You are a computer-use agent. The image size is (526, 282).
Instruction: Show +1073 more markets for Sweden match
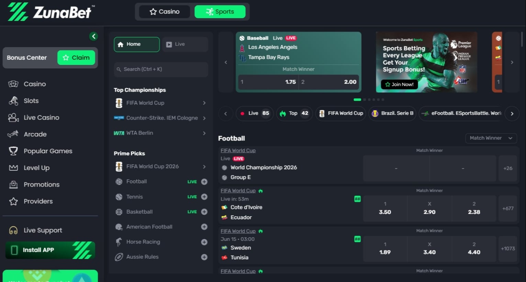pos(508,249)
